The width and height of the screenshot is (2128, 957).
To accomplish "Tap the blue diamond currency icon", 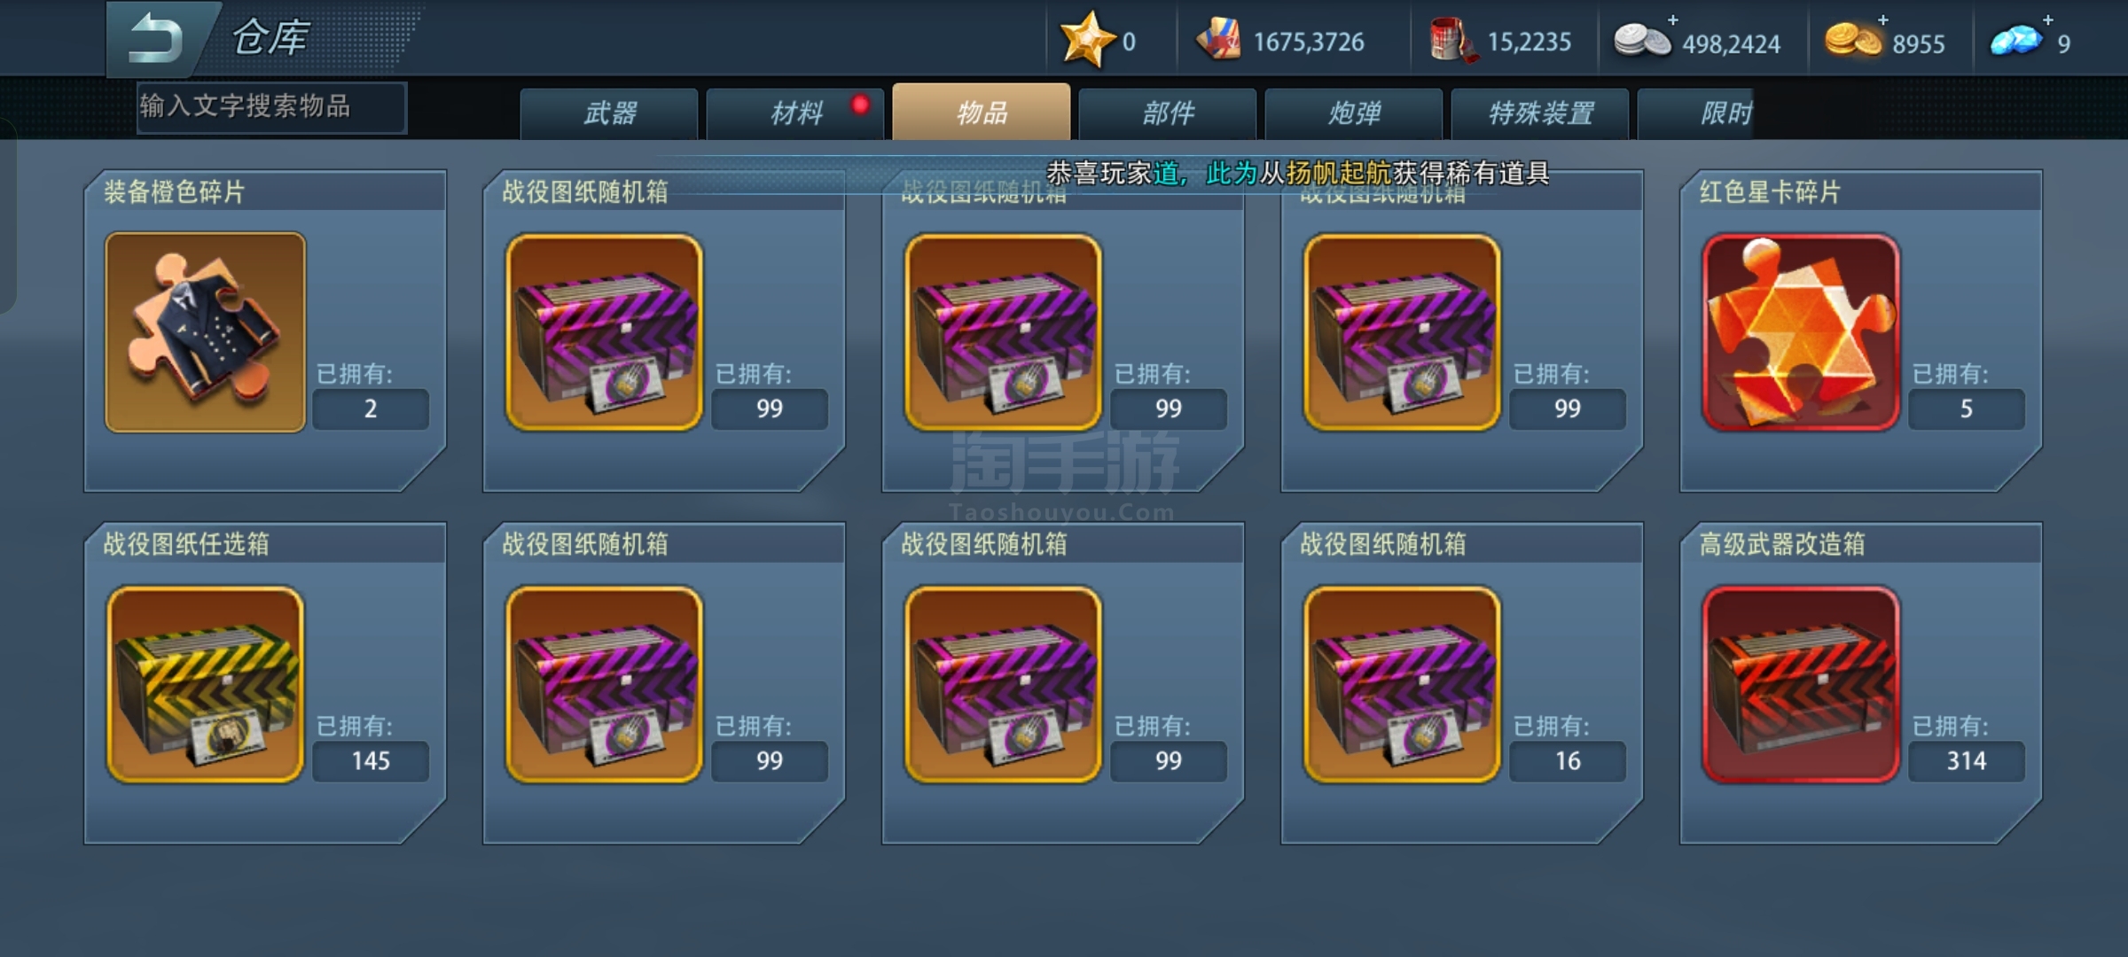I will point(2016,40).
